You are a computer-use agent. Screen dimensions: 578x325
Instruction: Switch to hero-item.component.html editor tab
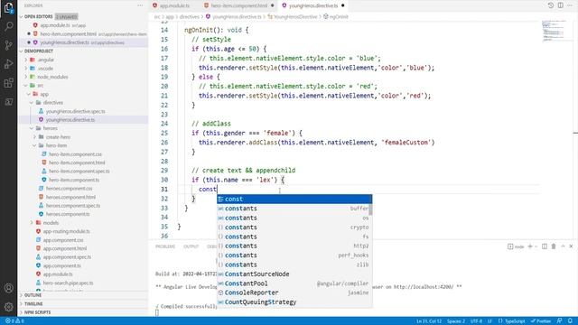239,5
